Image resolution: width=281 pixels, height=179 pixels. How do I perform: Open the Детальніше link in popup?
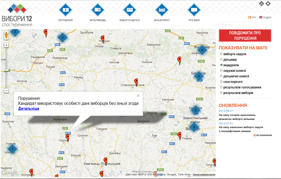coord(29,109)
